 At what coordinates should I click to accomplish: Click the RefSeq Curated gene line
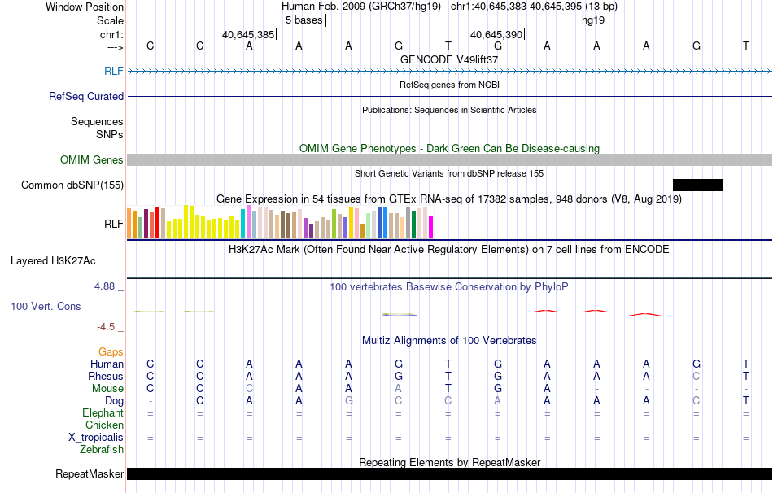tap(450, 96)
